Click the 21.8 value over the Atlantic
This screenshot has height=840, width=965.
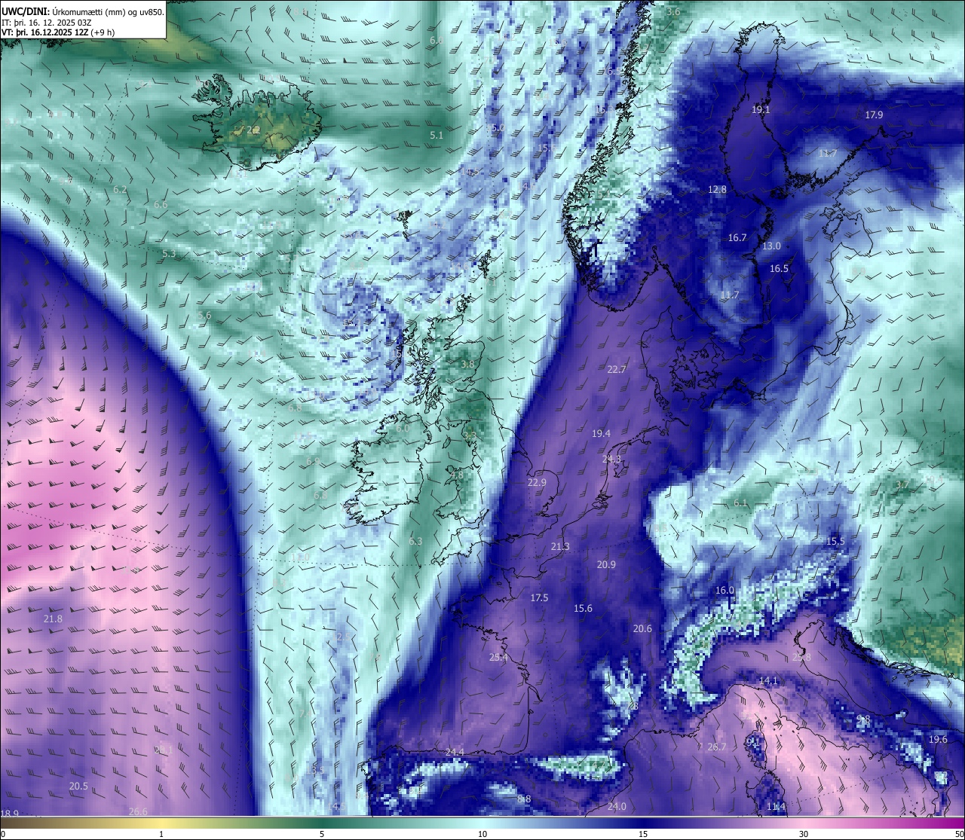click(53, 619)
